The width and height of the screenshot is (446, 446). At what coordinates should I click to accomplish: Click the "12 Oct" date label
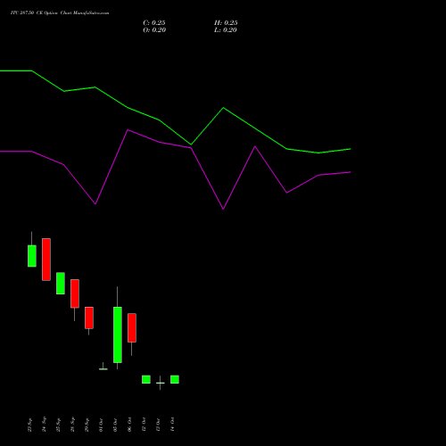(x=144, y=425)
